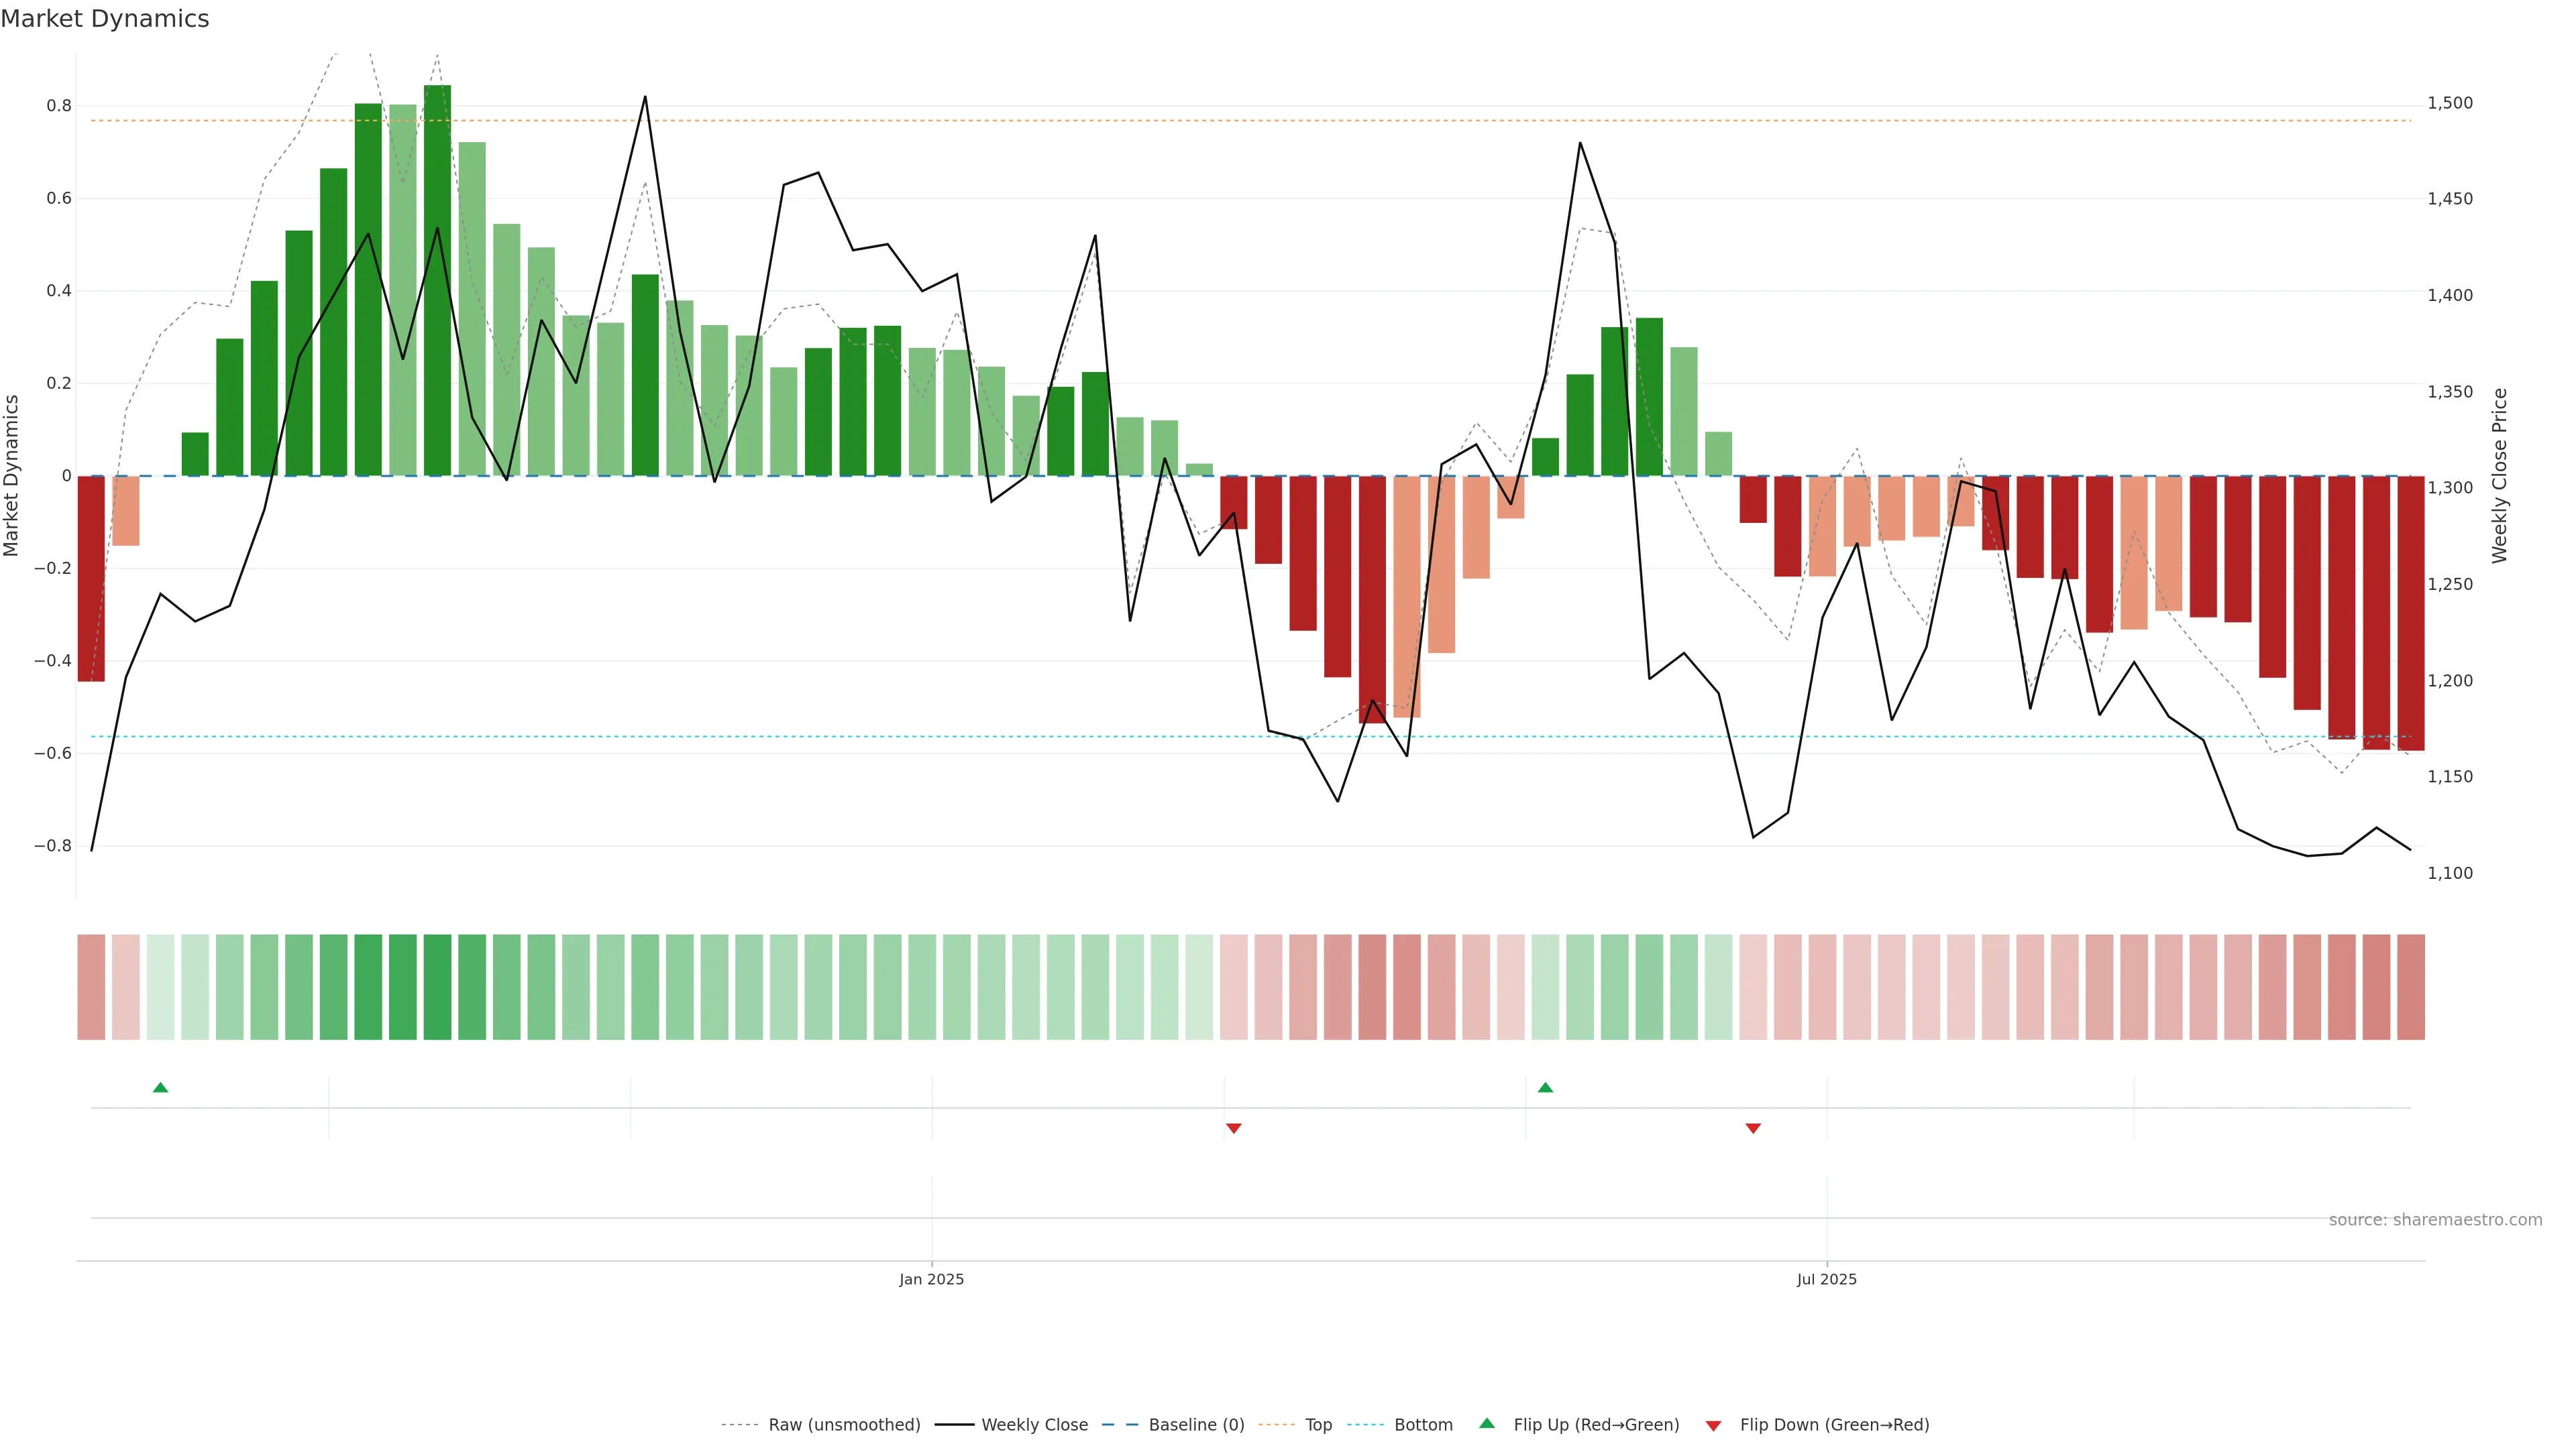Click the last dark red heat strip cell
The width and height of the screenshot is (2576, 1448).
pos(2410,987)
